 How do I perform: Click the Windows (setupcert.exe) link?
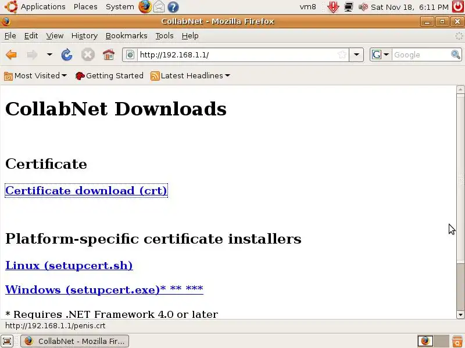104,289
